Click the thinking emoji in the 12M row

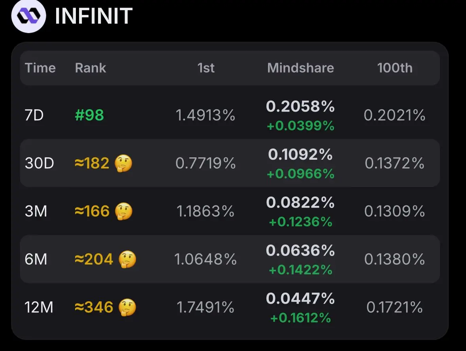(x=127, y=307)
